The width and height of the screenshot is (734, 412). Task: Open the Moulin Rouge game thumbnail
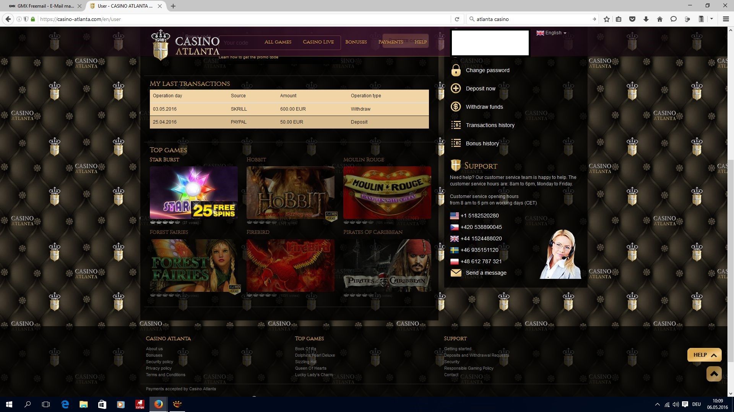click(387, 192)
